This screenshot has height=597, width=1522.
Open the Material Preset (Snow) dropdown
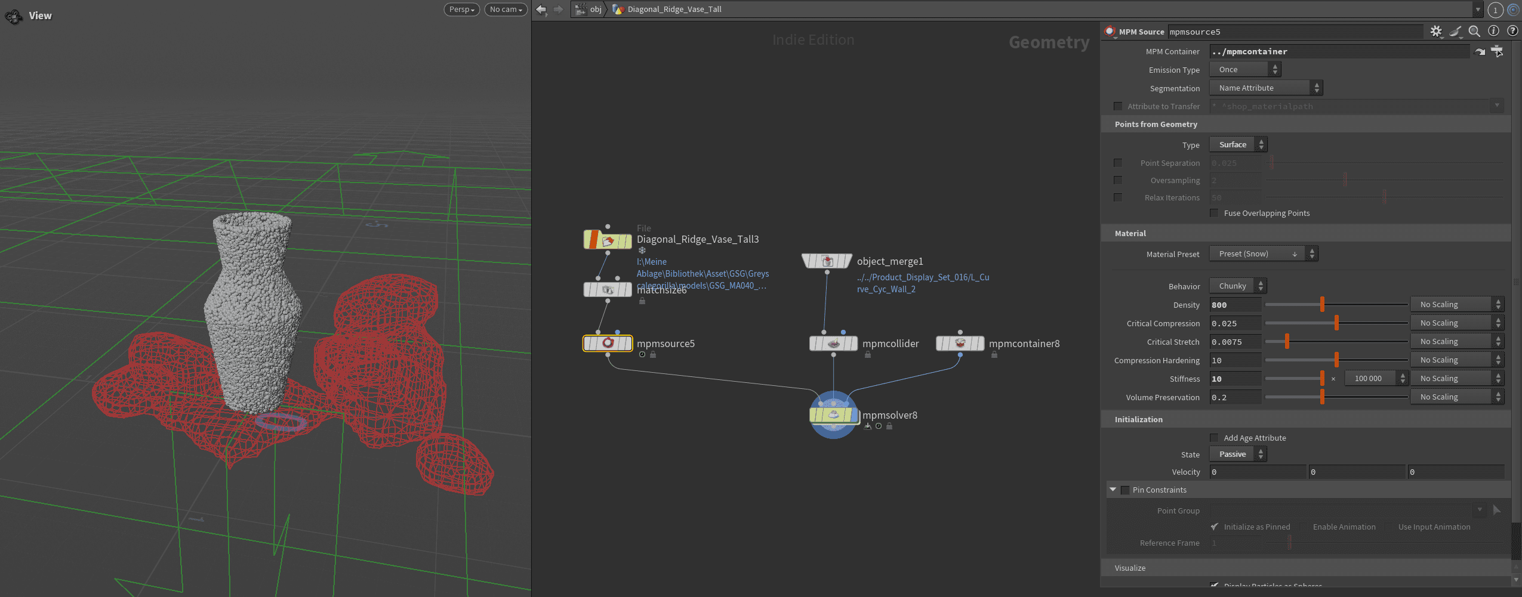[1259, 253]
